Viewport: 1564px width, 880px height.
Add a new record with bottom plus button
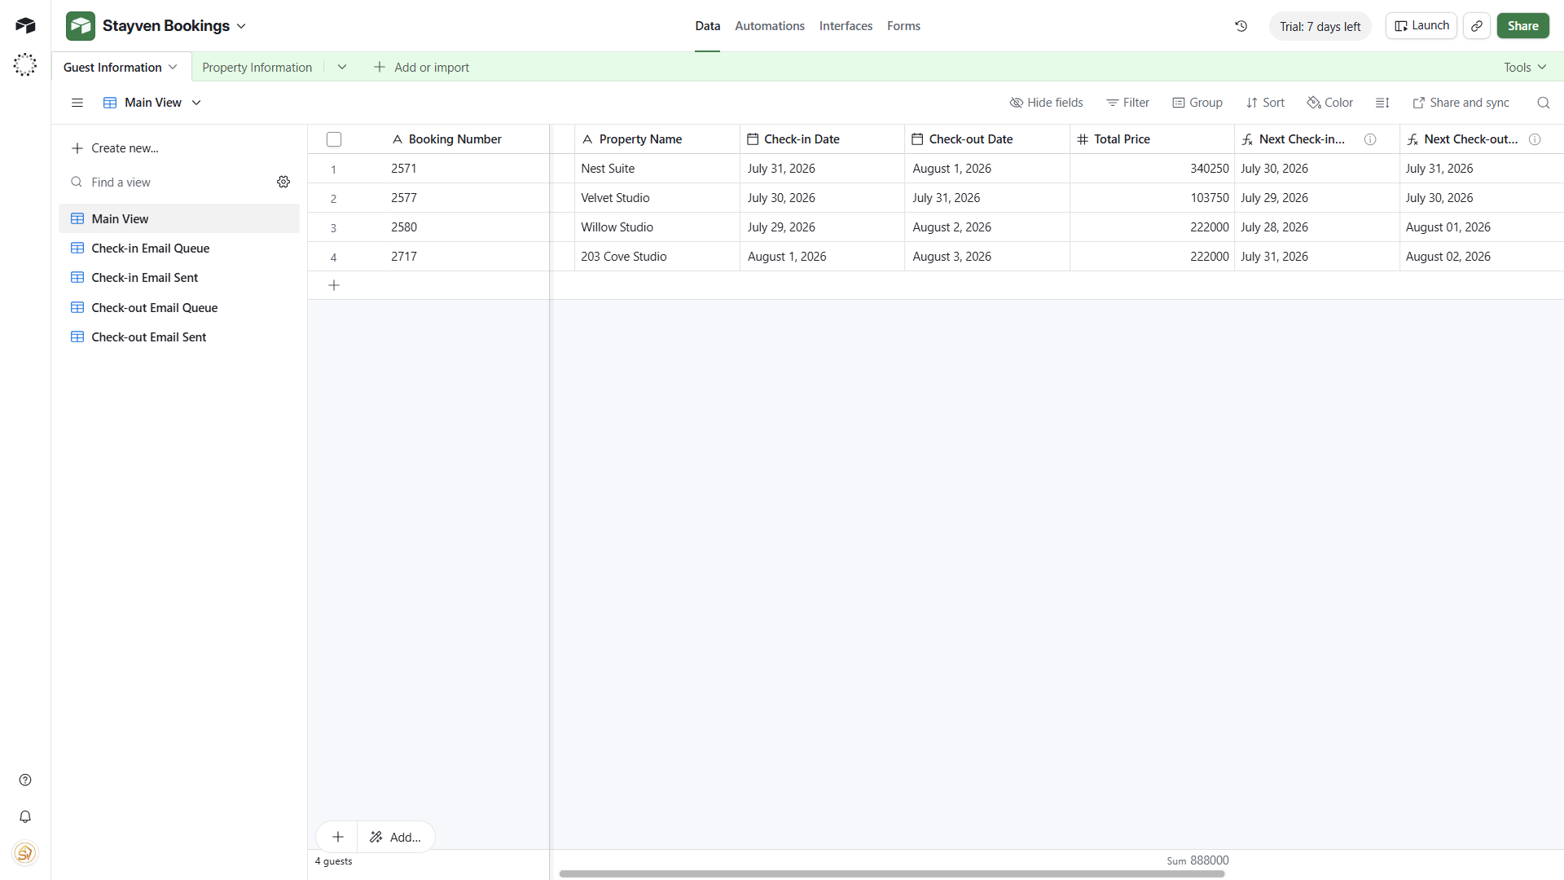[x=338, y=837]
